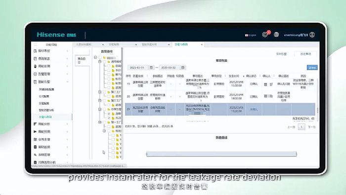Click the horizontal history curve slider bar
The image size is (346, 195).
[221, 154]
